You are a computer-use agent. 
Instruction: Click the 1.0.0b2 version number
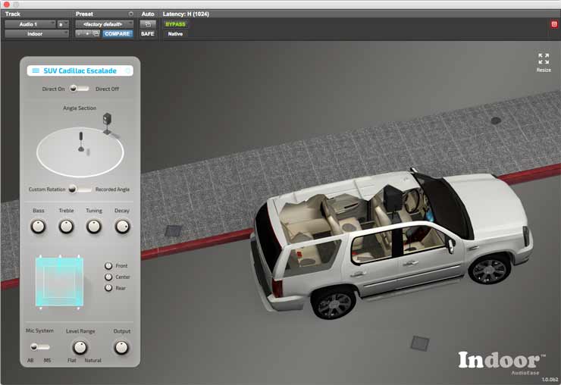click(550, 379)
